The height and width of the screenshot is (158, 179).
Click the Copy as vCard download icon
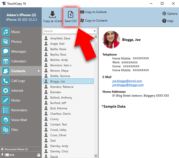53,15
